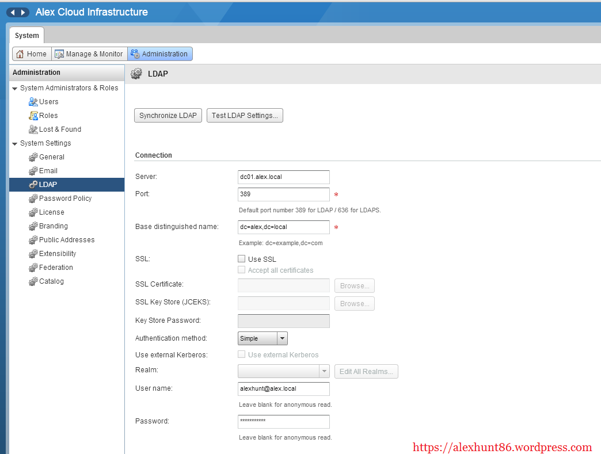601x454 pixels.
Task: Click the Synchronize LDAP button
Action: (x=168, y=116)
